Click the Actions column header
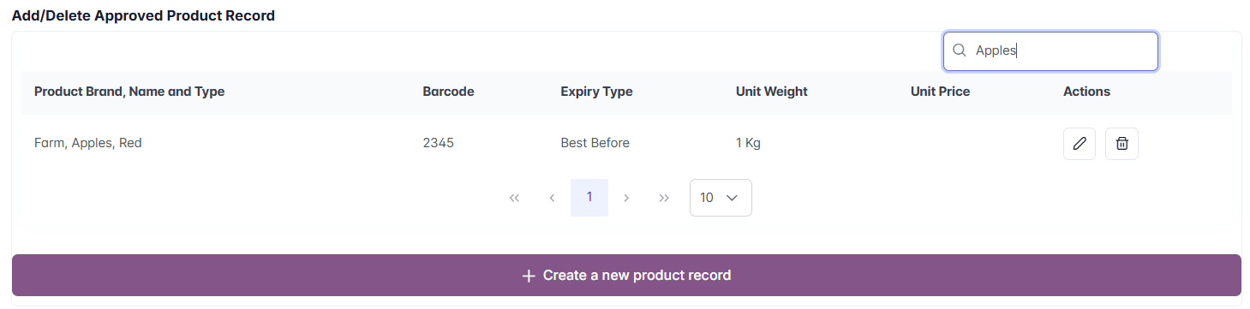The height and width of the screenshot is (309, 1250). click(1086, 92)
